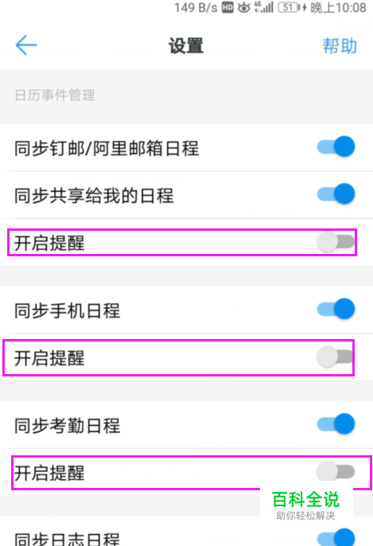Tap the blue back arrow icon
This screenshot has height=546, width=373.
pos(26,45)
